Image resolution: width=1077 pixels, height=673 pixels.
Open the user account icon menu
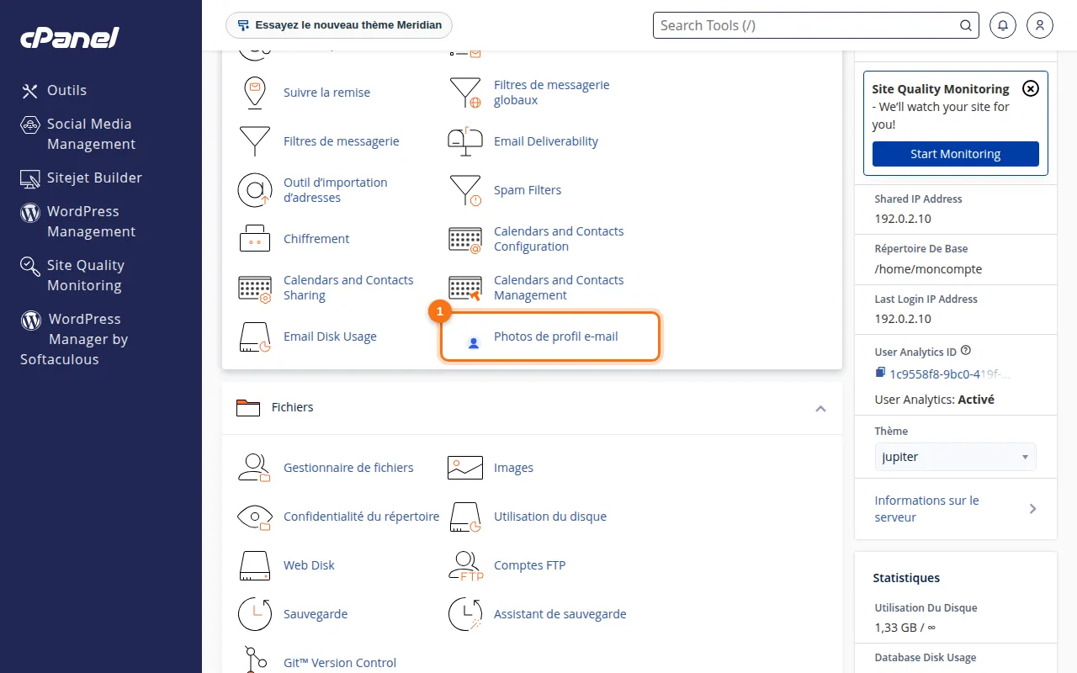click(x=1040, y=25)
